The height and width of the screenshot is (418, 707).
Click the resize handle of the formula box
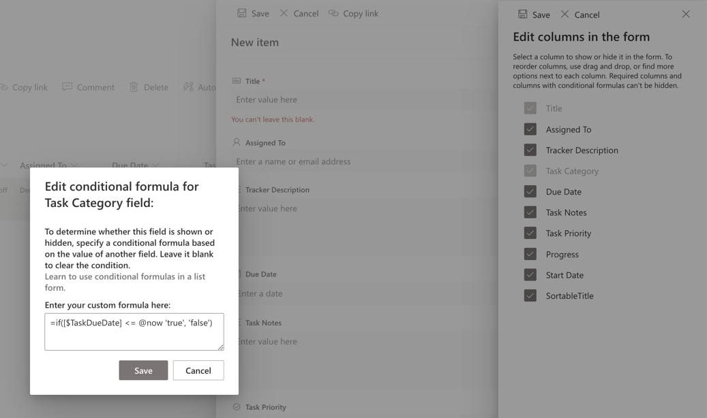pyautogui.click(x=221, y=347)
